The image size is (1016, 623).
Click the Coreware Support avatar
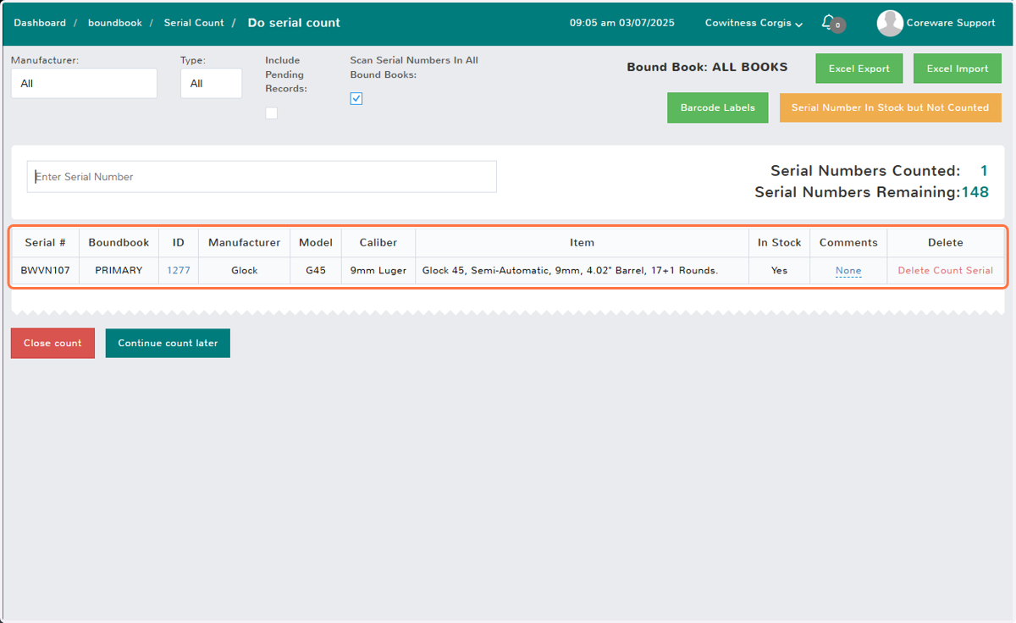tap(890, 23)
